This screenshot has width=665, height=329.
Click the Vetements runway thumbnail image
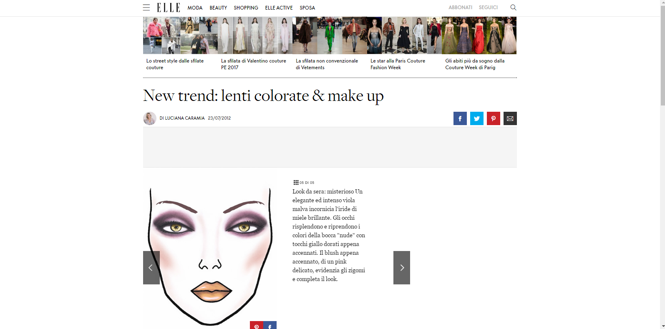pos(330,35)
